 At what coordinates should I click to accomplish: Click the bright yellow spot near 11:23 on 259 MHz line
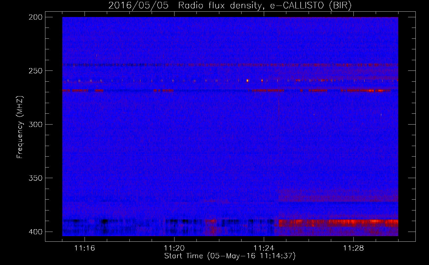coord(247,81)
